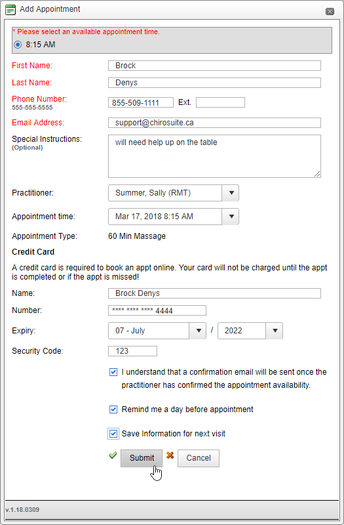
Task: Focus the phone Ext. input box
Action: (220, 102)
